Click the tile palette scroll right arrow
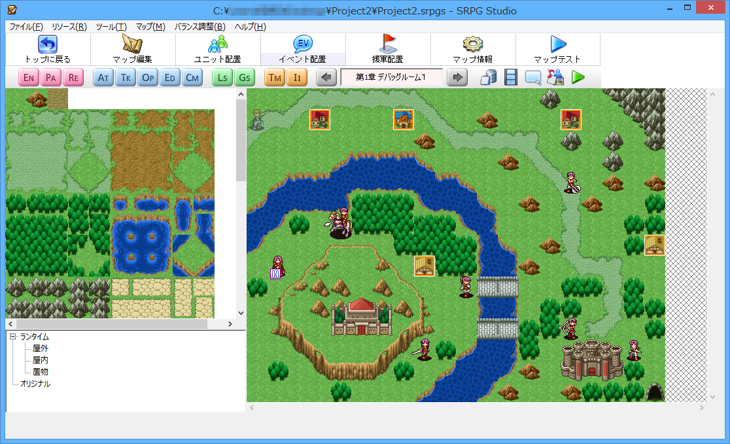Viewport: 730px width, 444px height. pos(230,324)
